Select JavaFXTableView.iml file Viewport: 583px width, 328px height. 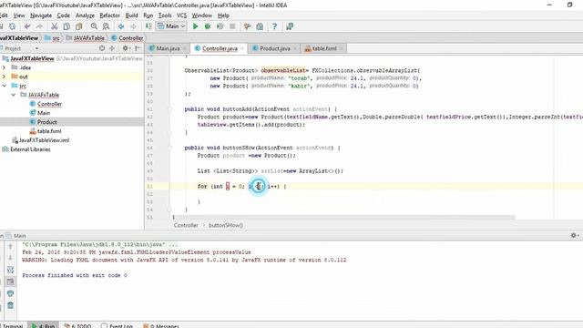pyautogui.click(x=44, y=140)
